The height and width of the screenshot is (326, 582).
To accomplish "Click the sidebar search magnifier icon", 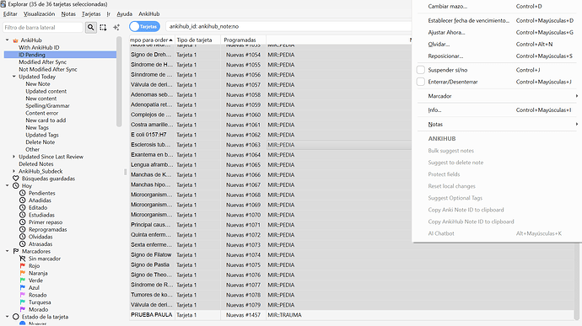I will (90, 27).
